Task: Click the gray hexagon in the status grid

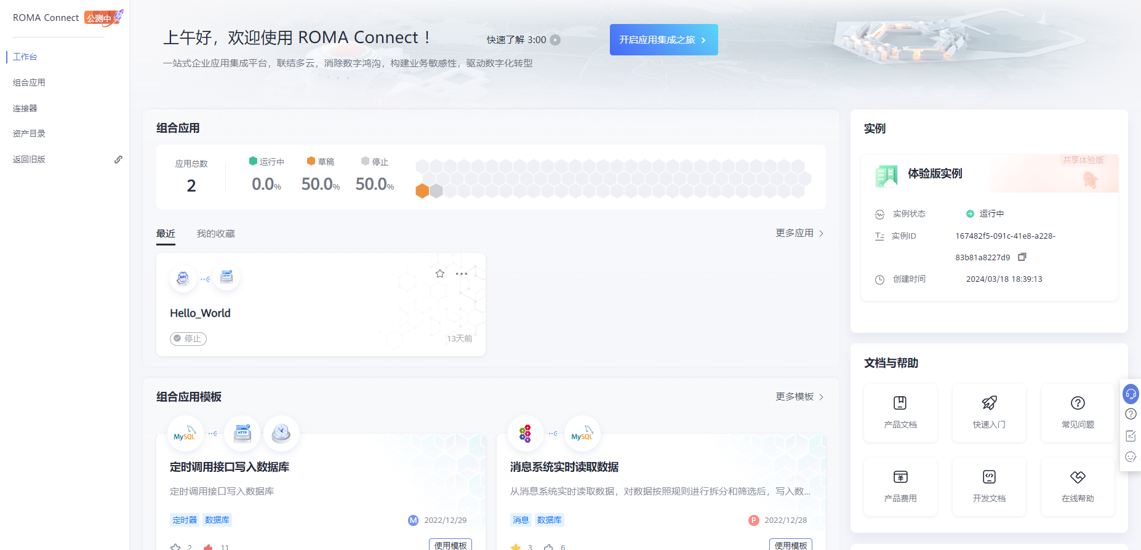Action: pos(436,191)
